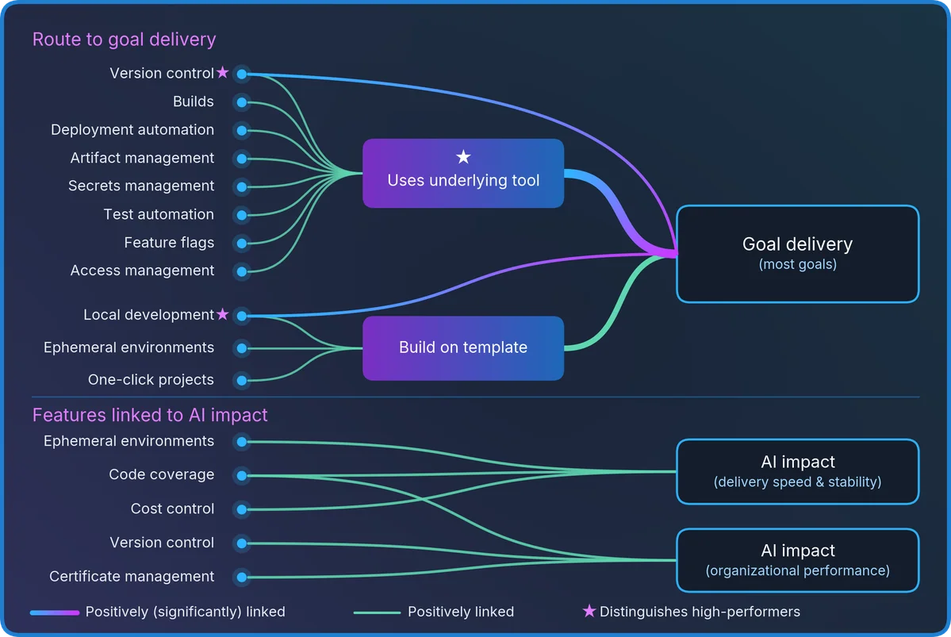Image resolution: width=951 pixels, height=637 pixels.
Task: Click the 'Builds' label text
Action: click(x=193, y=102)
